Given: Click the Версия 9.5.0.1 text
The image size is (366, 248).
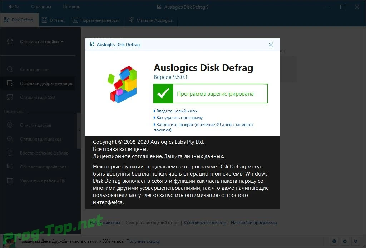Looking at the screenshot, I should [x=170, y=77].
